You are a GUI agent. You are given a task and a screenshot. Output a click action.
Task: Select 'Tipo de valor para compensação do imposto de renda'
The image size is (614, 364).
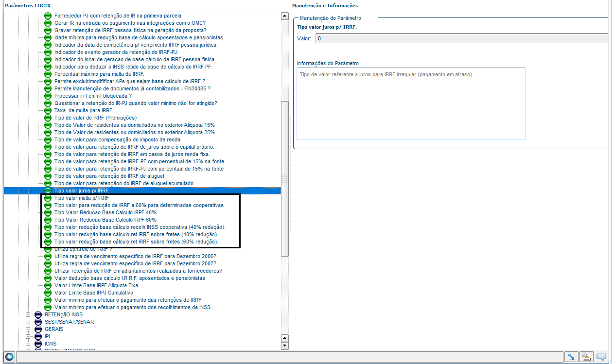tap(117, 139)
